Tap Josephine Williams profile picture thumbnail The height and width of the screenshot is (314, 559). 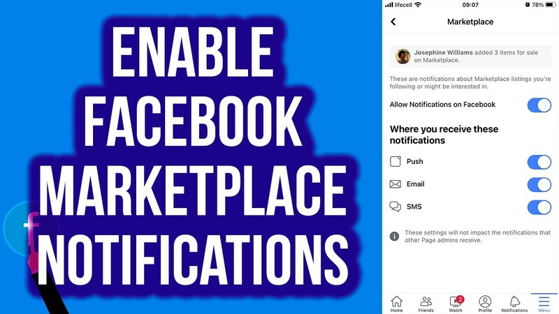tap(402, 57)
